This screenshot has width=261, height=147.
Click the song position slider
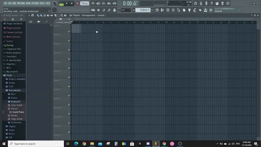click(74, 10)
